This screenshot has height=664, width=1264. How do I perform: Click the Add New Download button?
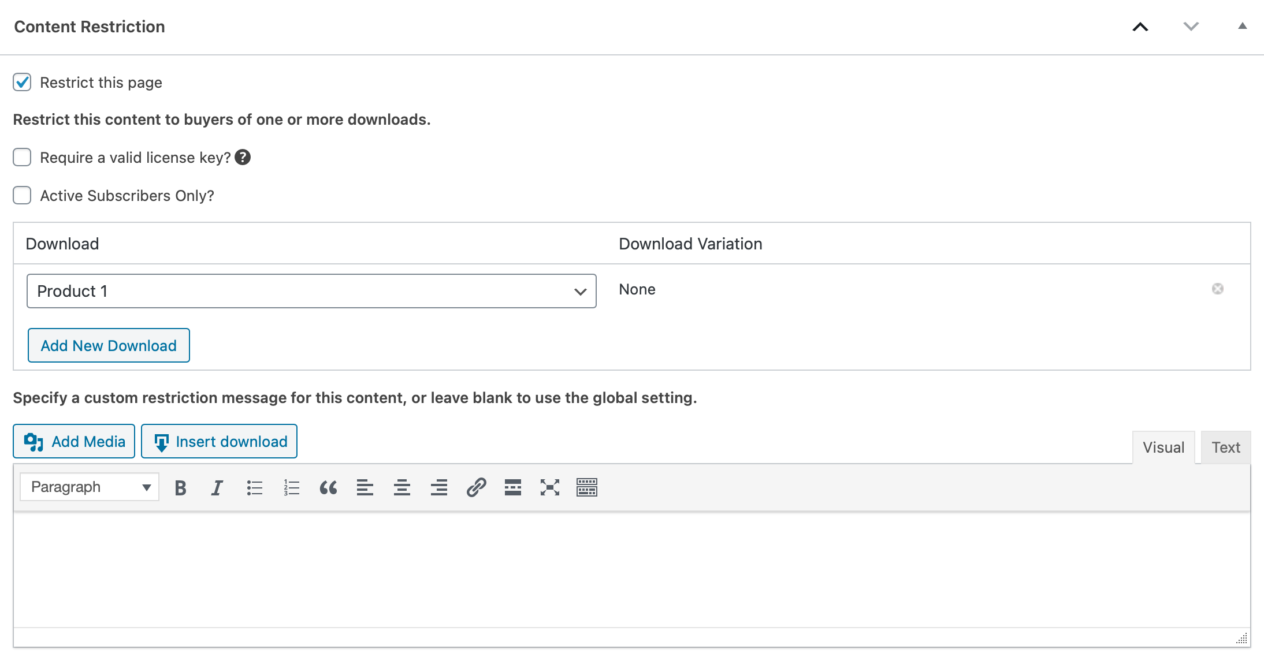109,345
